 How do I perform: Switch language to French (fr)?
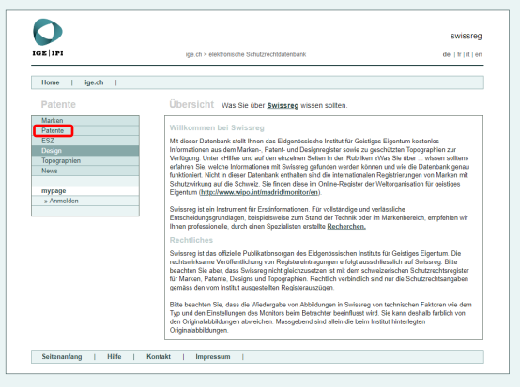point(459,54)
